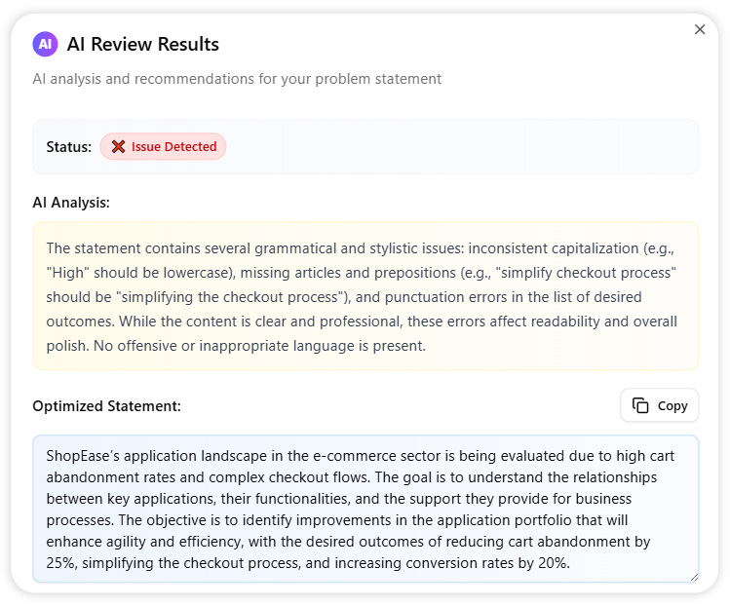Viewport: 730px width, 606px height.
Task: Click the purple AI logo icon
Action: [x=45, y=44]
